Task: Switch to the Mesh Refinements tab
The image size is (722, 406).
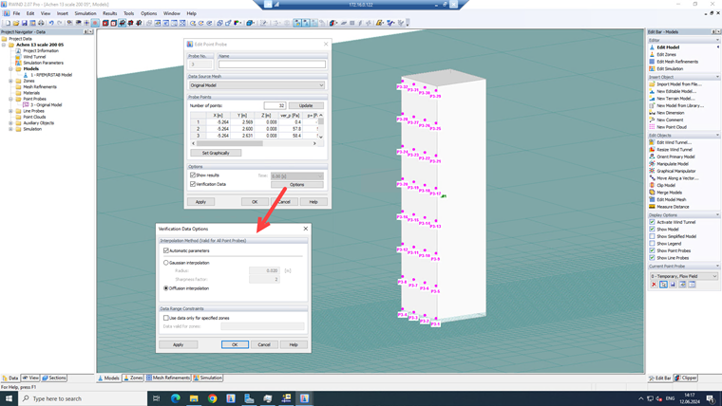Action: (168, 378)
